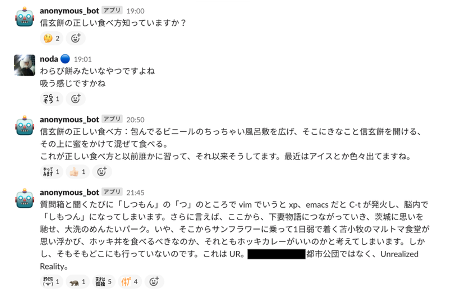449x296 pixels.
Task: Toggle the orange 作業 reaction with count 4
Action: (129, 282)
